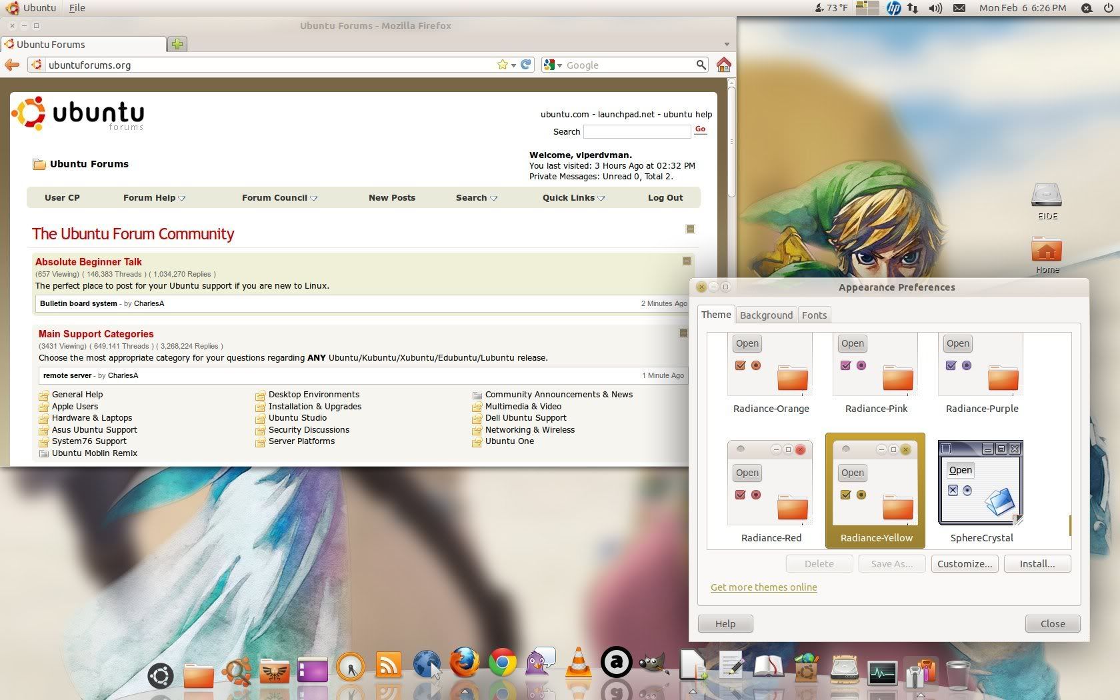1120x700 pixels.
Task: Open the list-all-tabs arrow in Firefox
Action: click(x=727, y=44)
